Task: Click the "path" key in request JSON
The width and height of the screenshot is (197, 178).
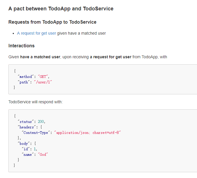Action: point(23,82)
